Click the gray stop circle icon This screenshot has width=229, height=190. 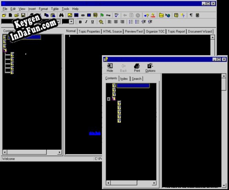[x=138, y=15]
